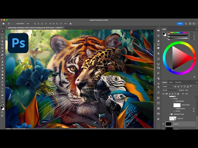198x148 pixels.
Task: Select the Move tool in the toolbar
Action: [x=2, y=31]
